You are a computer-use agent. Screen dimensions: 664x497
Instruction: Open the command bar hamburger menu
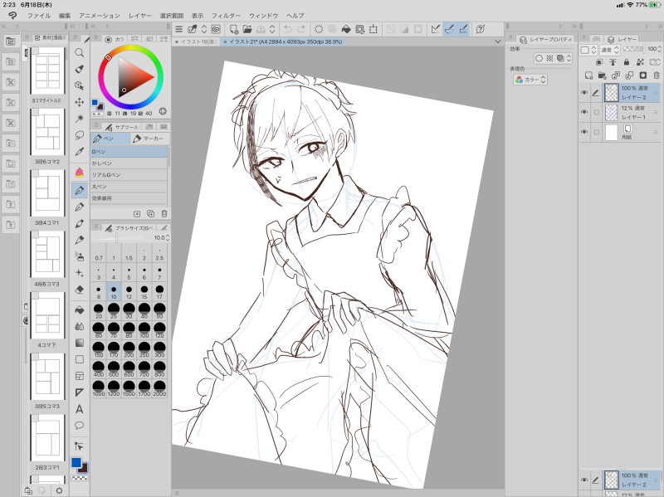(x=178, y=29)
